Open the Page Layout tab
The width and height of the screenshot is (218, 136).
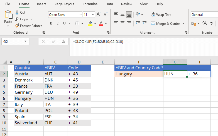click(64, 4)
